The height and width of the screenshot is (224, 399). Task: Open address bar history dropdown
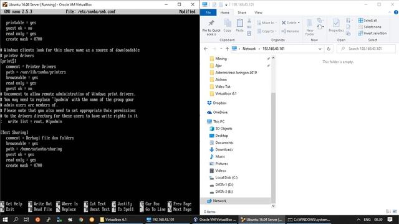pyautogui.click(x=320, y=49)
